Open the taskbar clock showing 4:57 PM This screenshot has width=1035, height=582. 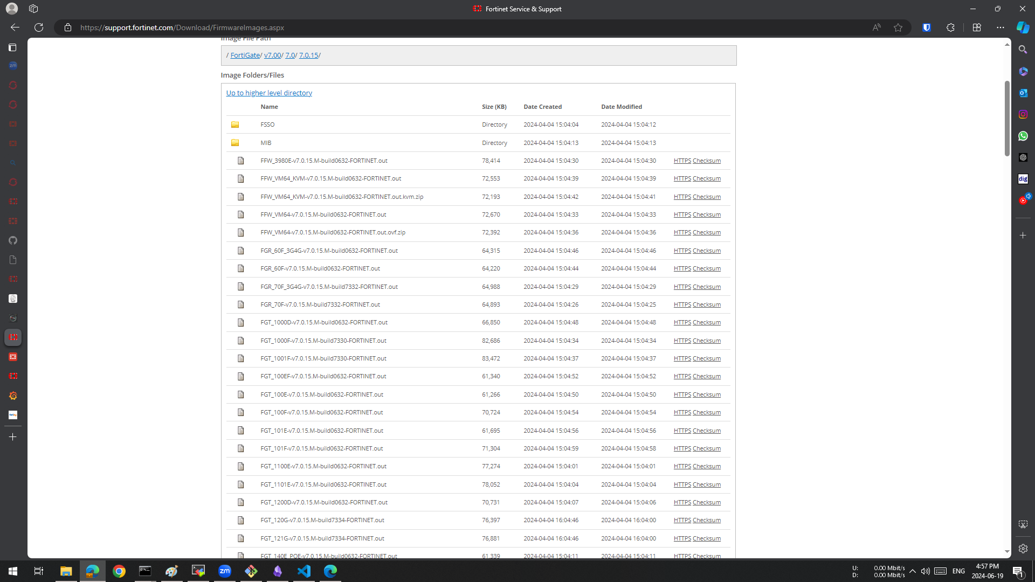(987, 571)
